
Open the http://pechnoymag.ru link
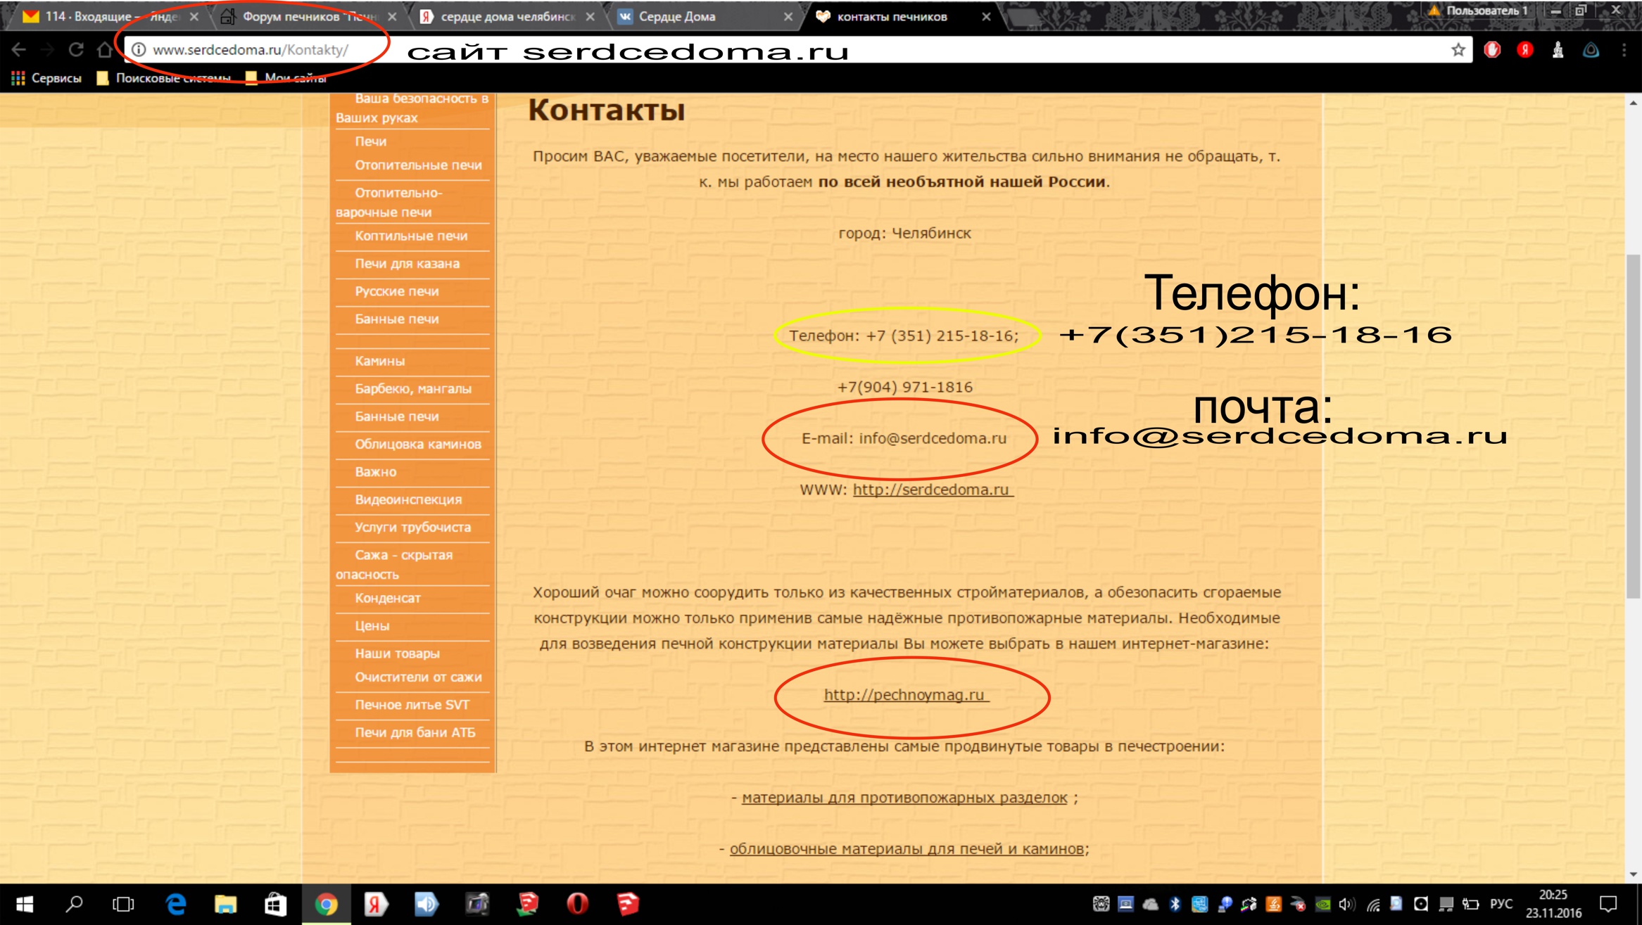tap(905, 695)
